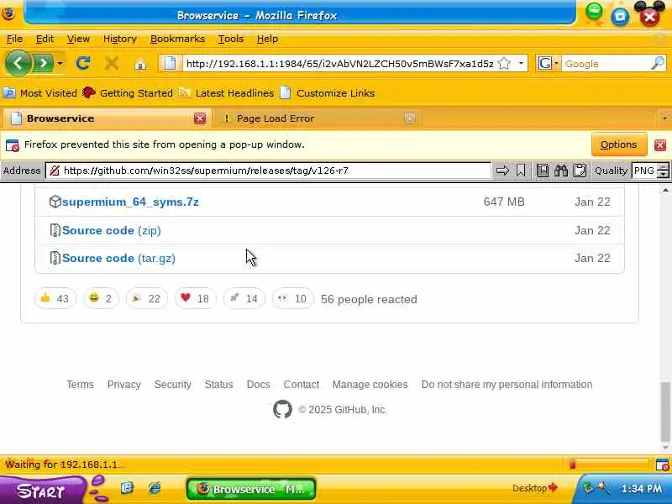Image resolution: width=672 pixels, height=504 pixels.
Task: Open the Tools menu
Action: (x=230, y=39)
